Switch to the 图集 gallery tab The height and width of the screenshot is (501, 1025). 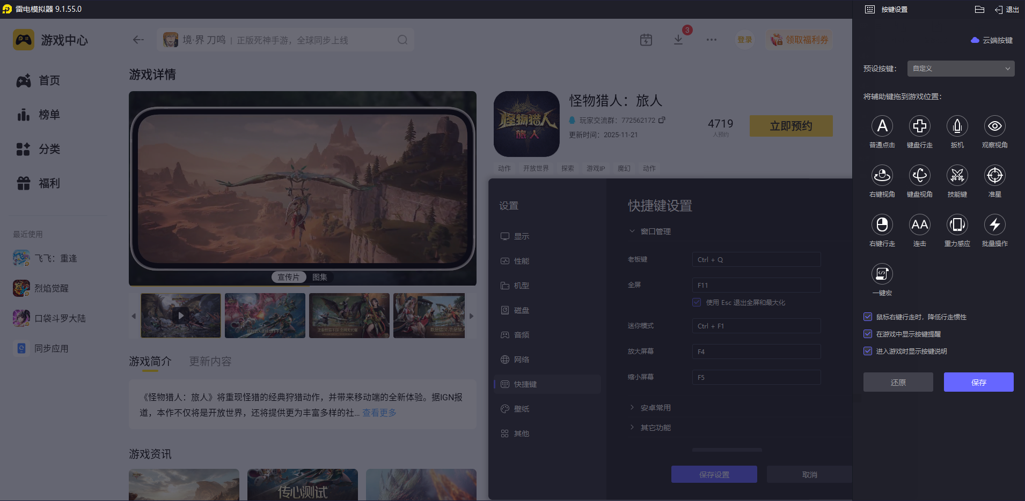point(320,277)
